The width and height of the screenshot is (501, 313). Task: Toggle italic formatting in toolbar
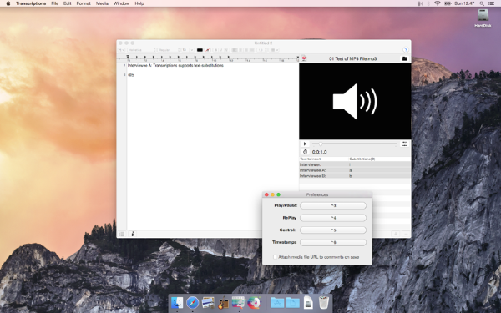coord(221,50)
